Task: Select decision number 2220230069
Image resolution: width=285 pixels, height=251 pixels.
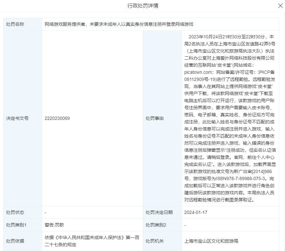Action: click(57, 118)
